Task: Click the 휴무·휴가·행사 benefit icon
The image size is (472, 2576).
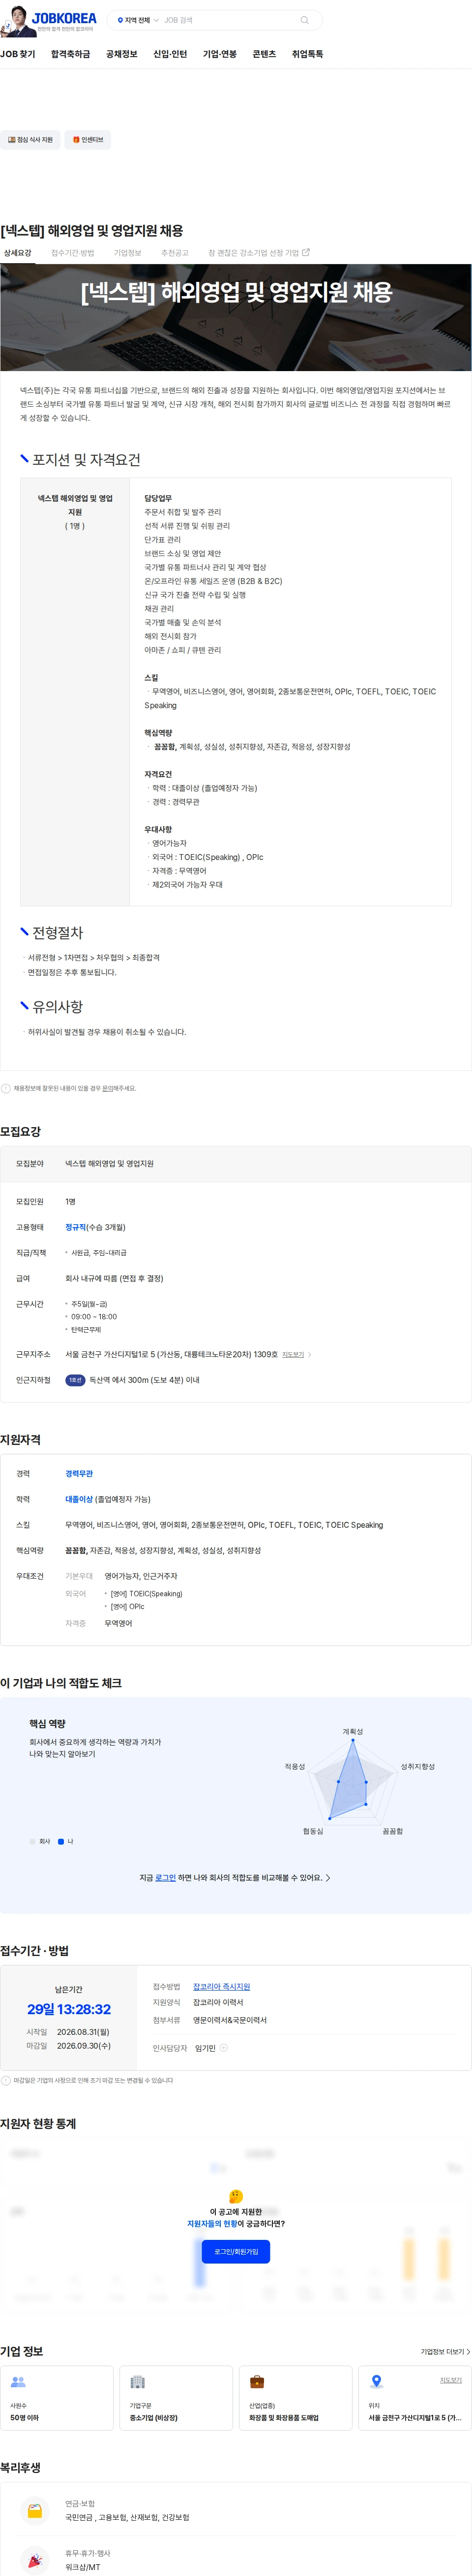Action: tap(35, 2560)
